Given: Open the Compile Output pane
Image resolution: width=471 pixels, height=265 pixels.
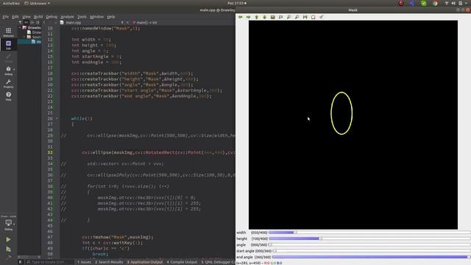Looking at the screenshot, I should click(x=182, y=262).
